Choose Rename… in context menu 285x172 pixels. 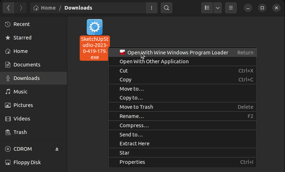click(183, 116)
